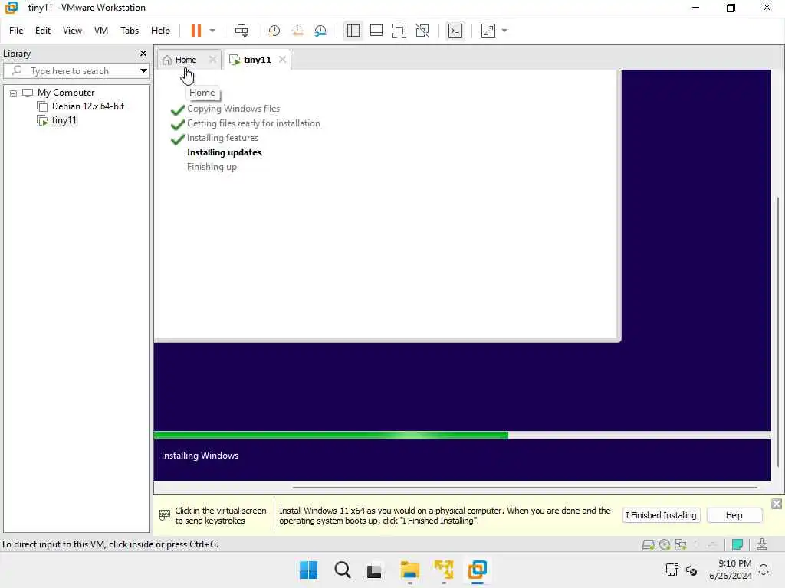Screen dimensions: 785x588
Task: Click the muted volume tray icon
Action: coord(691,570)
